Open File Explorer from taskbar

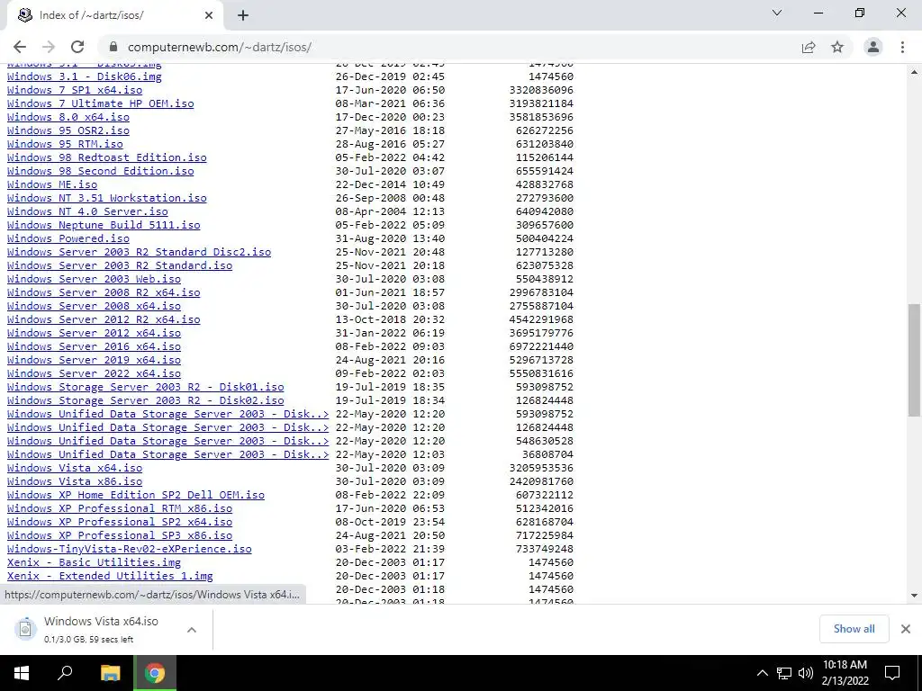(x=110, y=673)
